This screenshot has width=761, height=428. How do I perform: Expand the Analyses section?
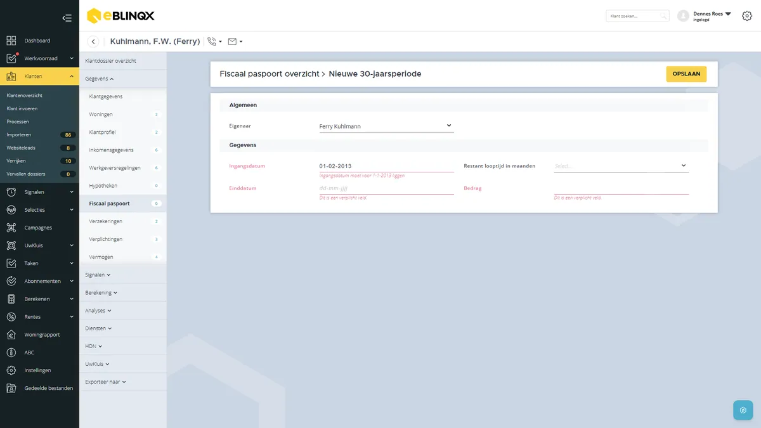point(98,311)
